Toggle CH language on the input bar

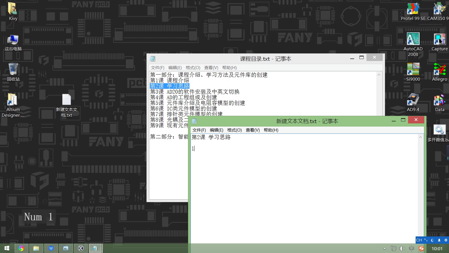coord(419,240)
